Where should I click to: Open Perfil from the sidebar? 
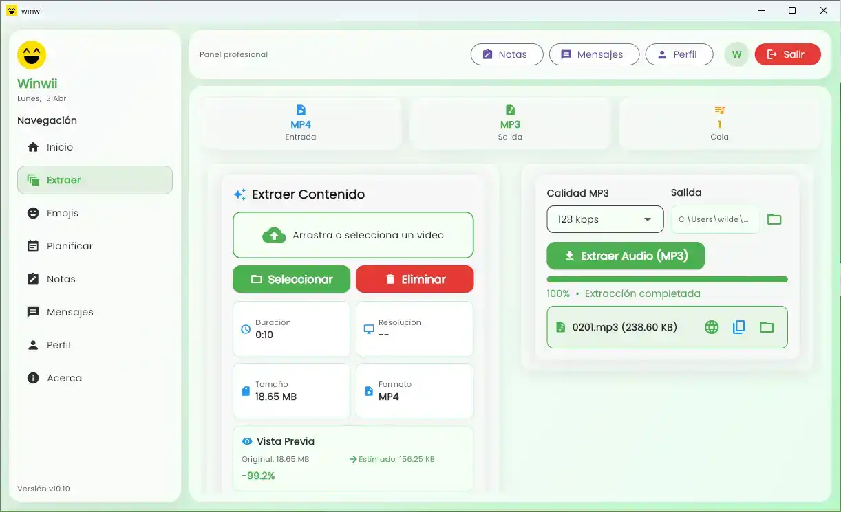[95, 345]
